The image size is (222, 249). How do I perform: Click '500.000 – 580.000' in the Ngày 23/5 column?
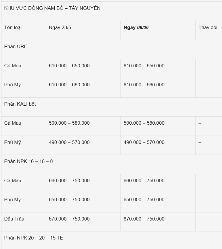pyautogui.click(x=69, y=123)
